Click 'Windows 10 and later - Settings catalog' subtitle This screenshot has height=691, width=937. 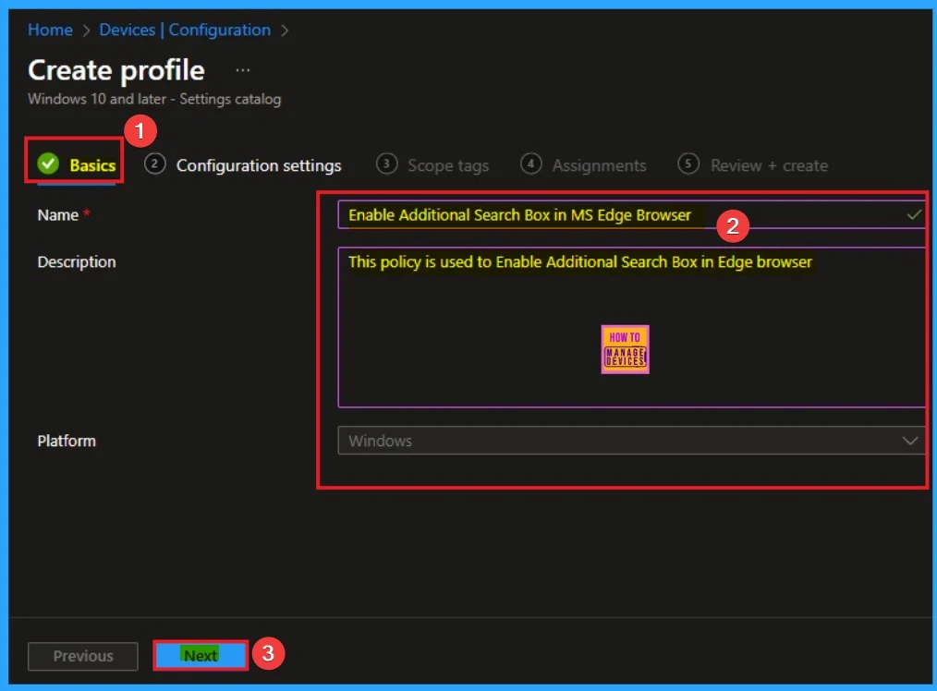pos(154,99)
